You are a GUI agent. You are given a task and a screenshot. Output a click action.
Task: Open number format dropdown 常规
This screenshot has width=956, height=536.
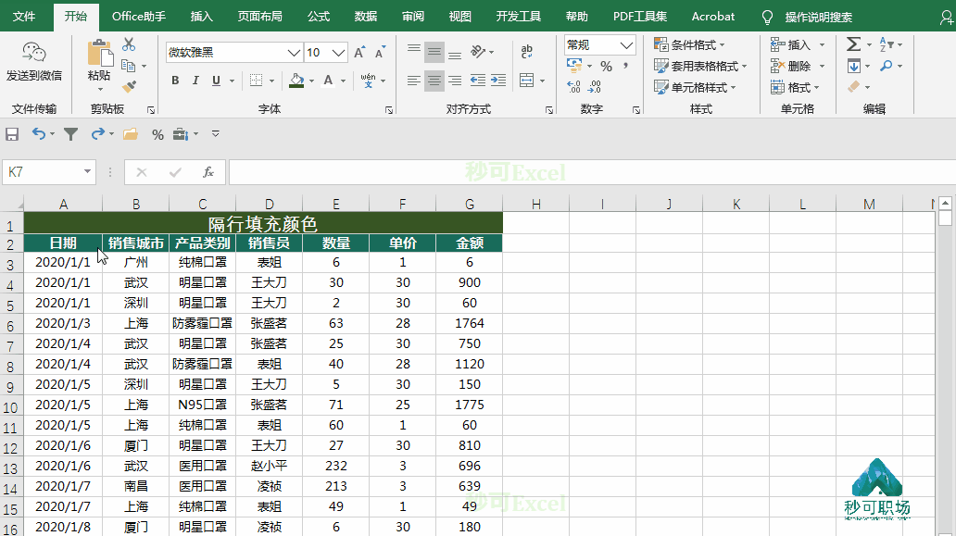(x=626, y=45)
